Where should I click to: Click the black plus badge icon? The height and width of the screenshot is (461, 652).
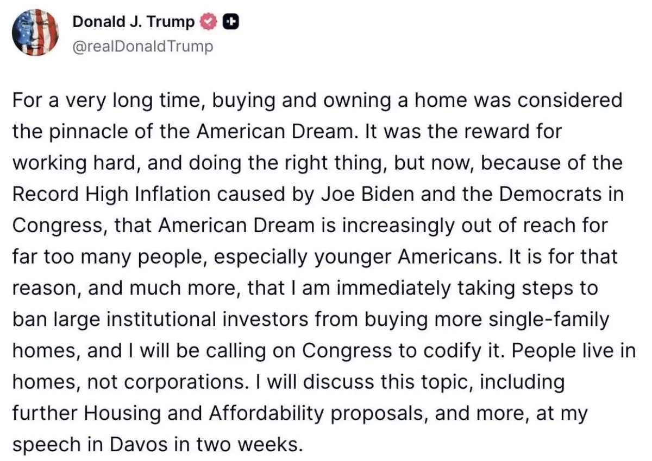[231, 22]
